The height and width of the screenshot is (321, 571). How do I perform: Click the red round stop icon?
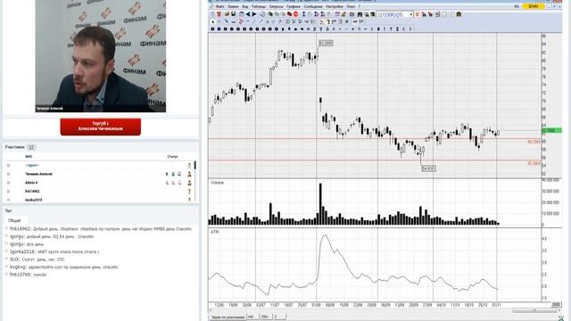[x=295, y=14]
